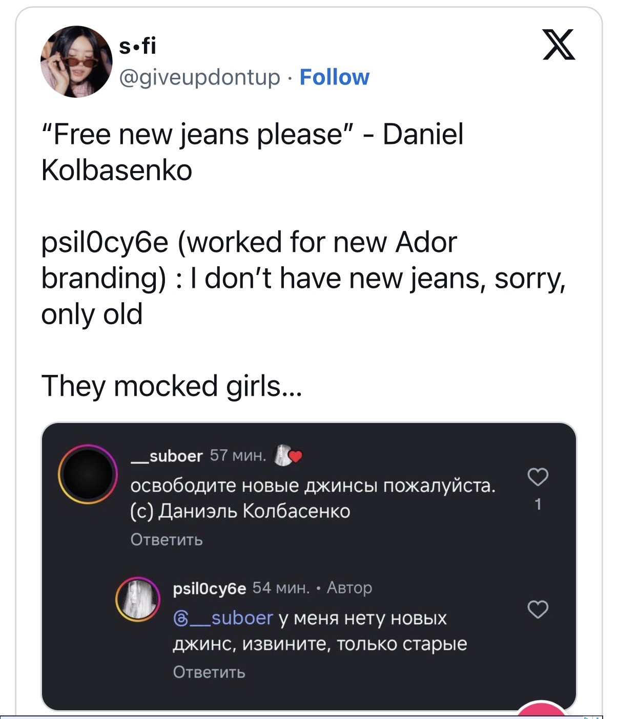
Task: Open __suboer's story ring avatar
Action: [x=88, y=474]
